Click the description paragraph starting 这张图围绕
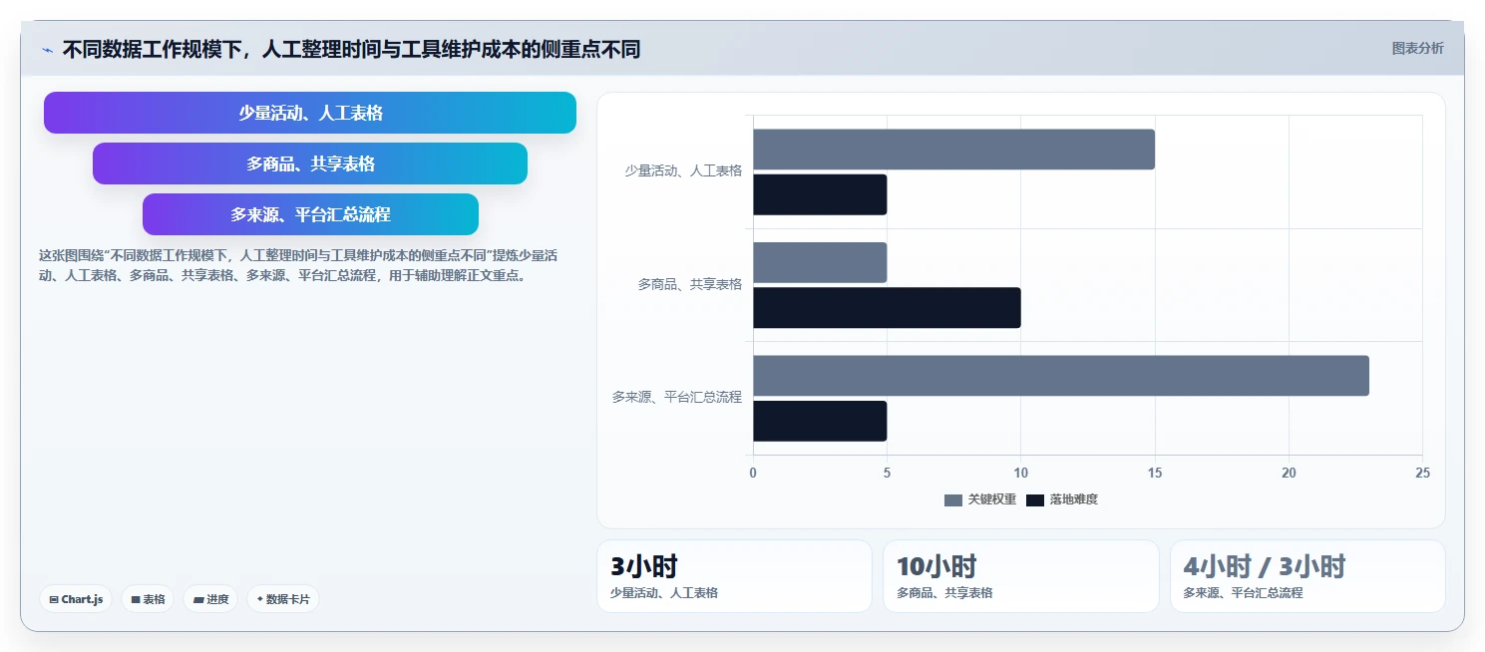The image size is (1485, 652). click(x=298, y=265)
